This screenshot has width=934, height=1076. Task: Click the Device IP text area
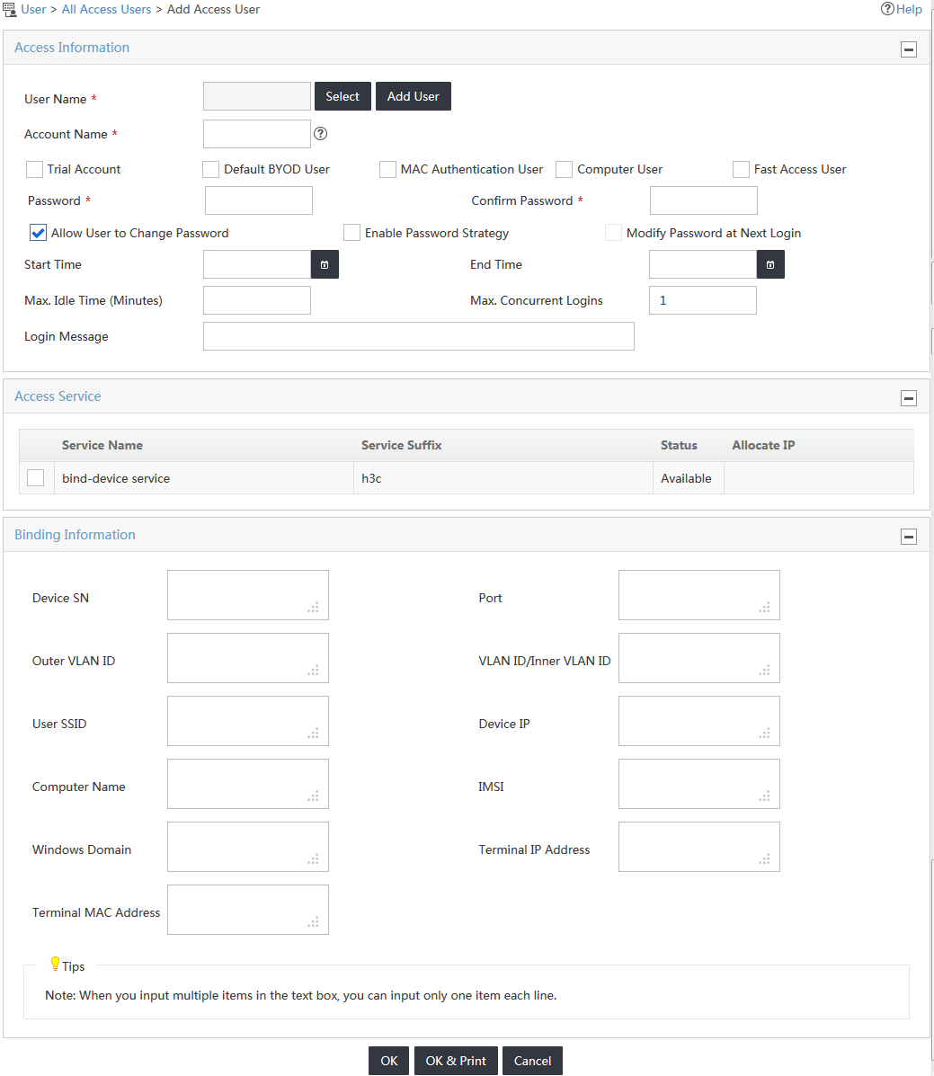(x=698, y=721)
